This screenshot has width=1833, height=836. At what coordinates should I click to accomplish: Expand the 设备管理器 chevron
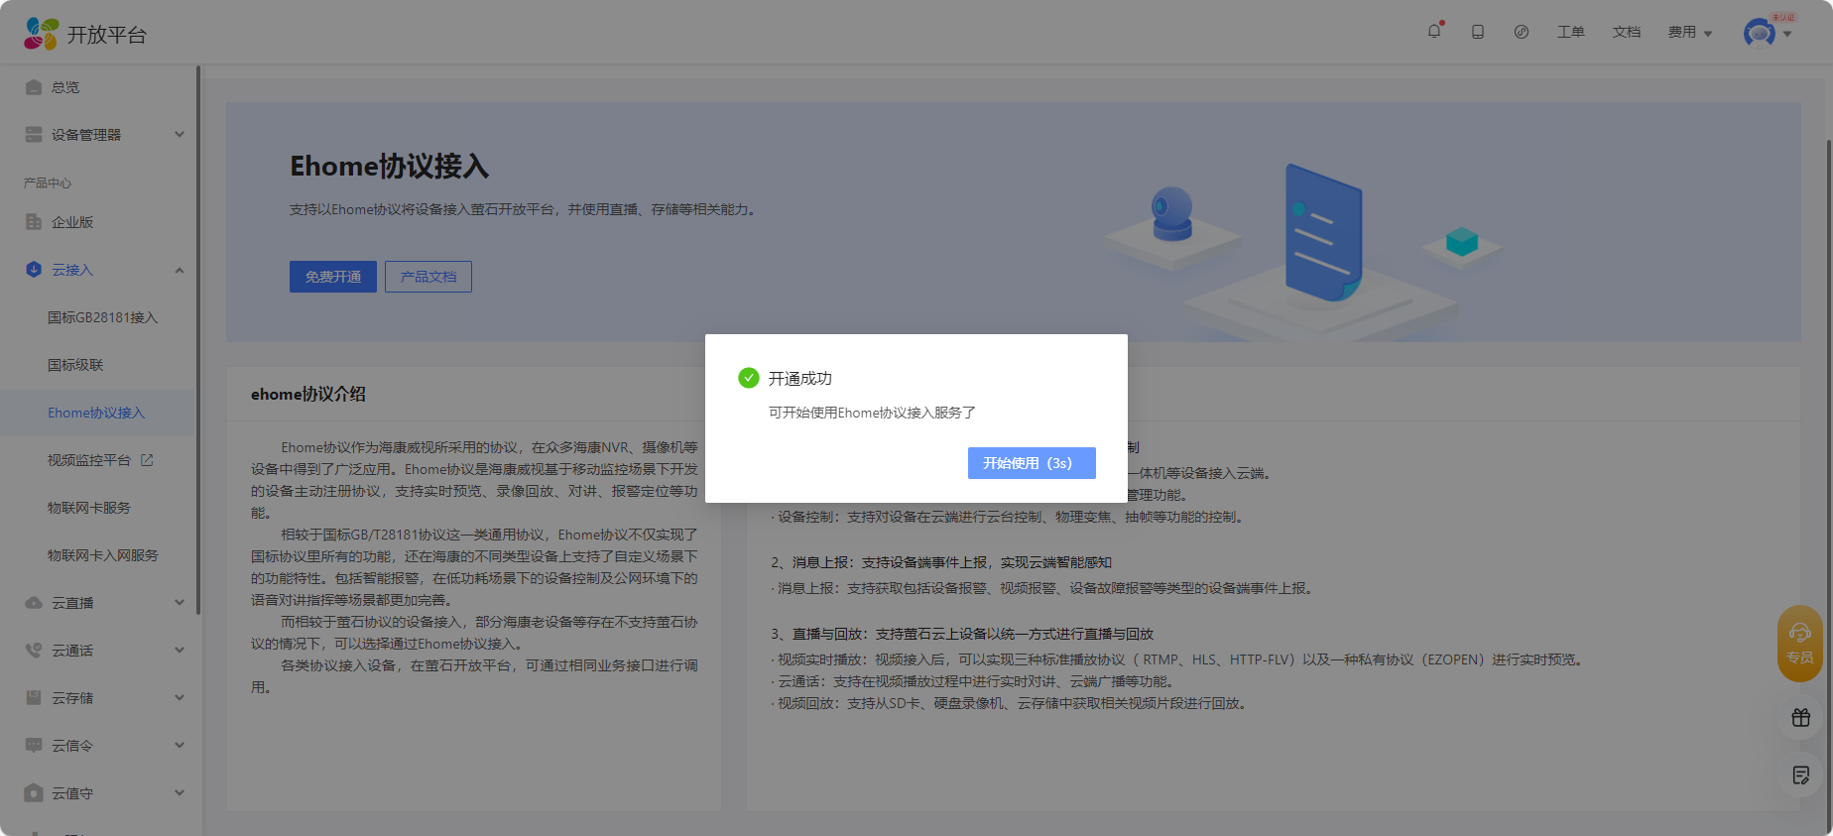point(180,135)
